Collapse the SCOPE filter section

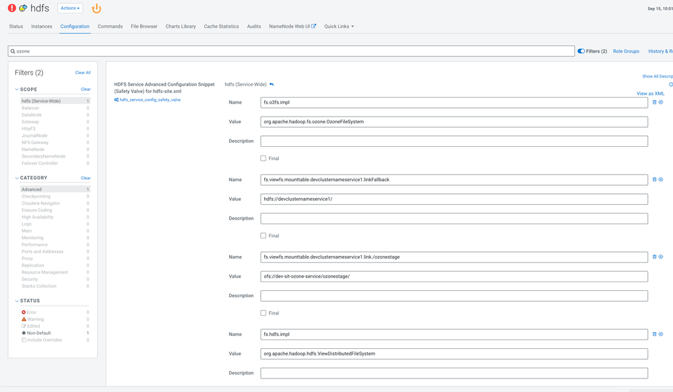click(17, 90)
